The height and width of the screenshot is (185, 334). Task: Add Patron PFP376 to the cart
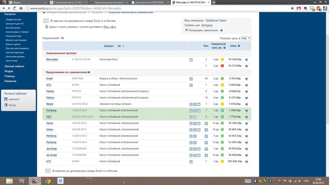click(x=247, y=98)
